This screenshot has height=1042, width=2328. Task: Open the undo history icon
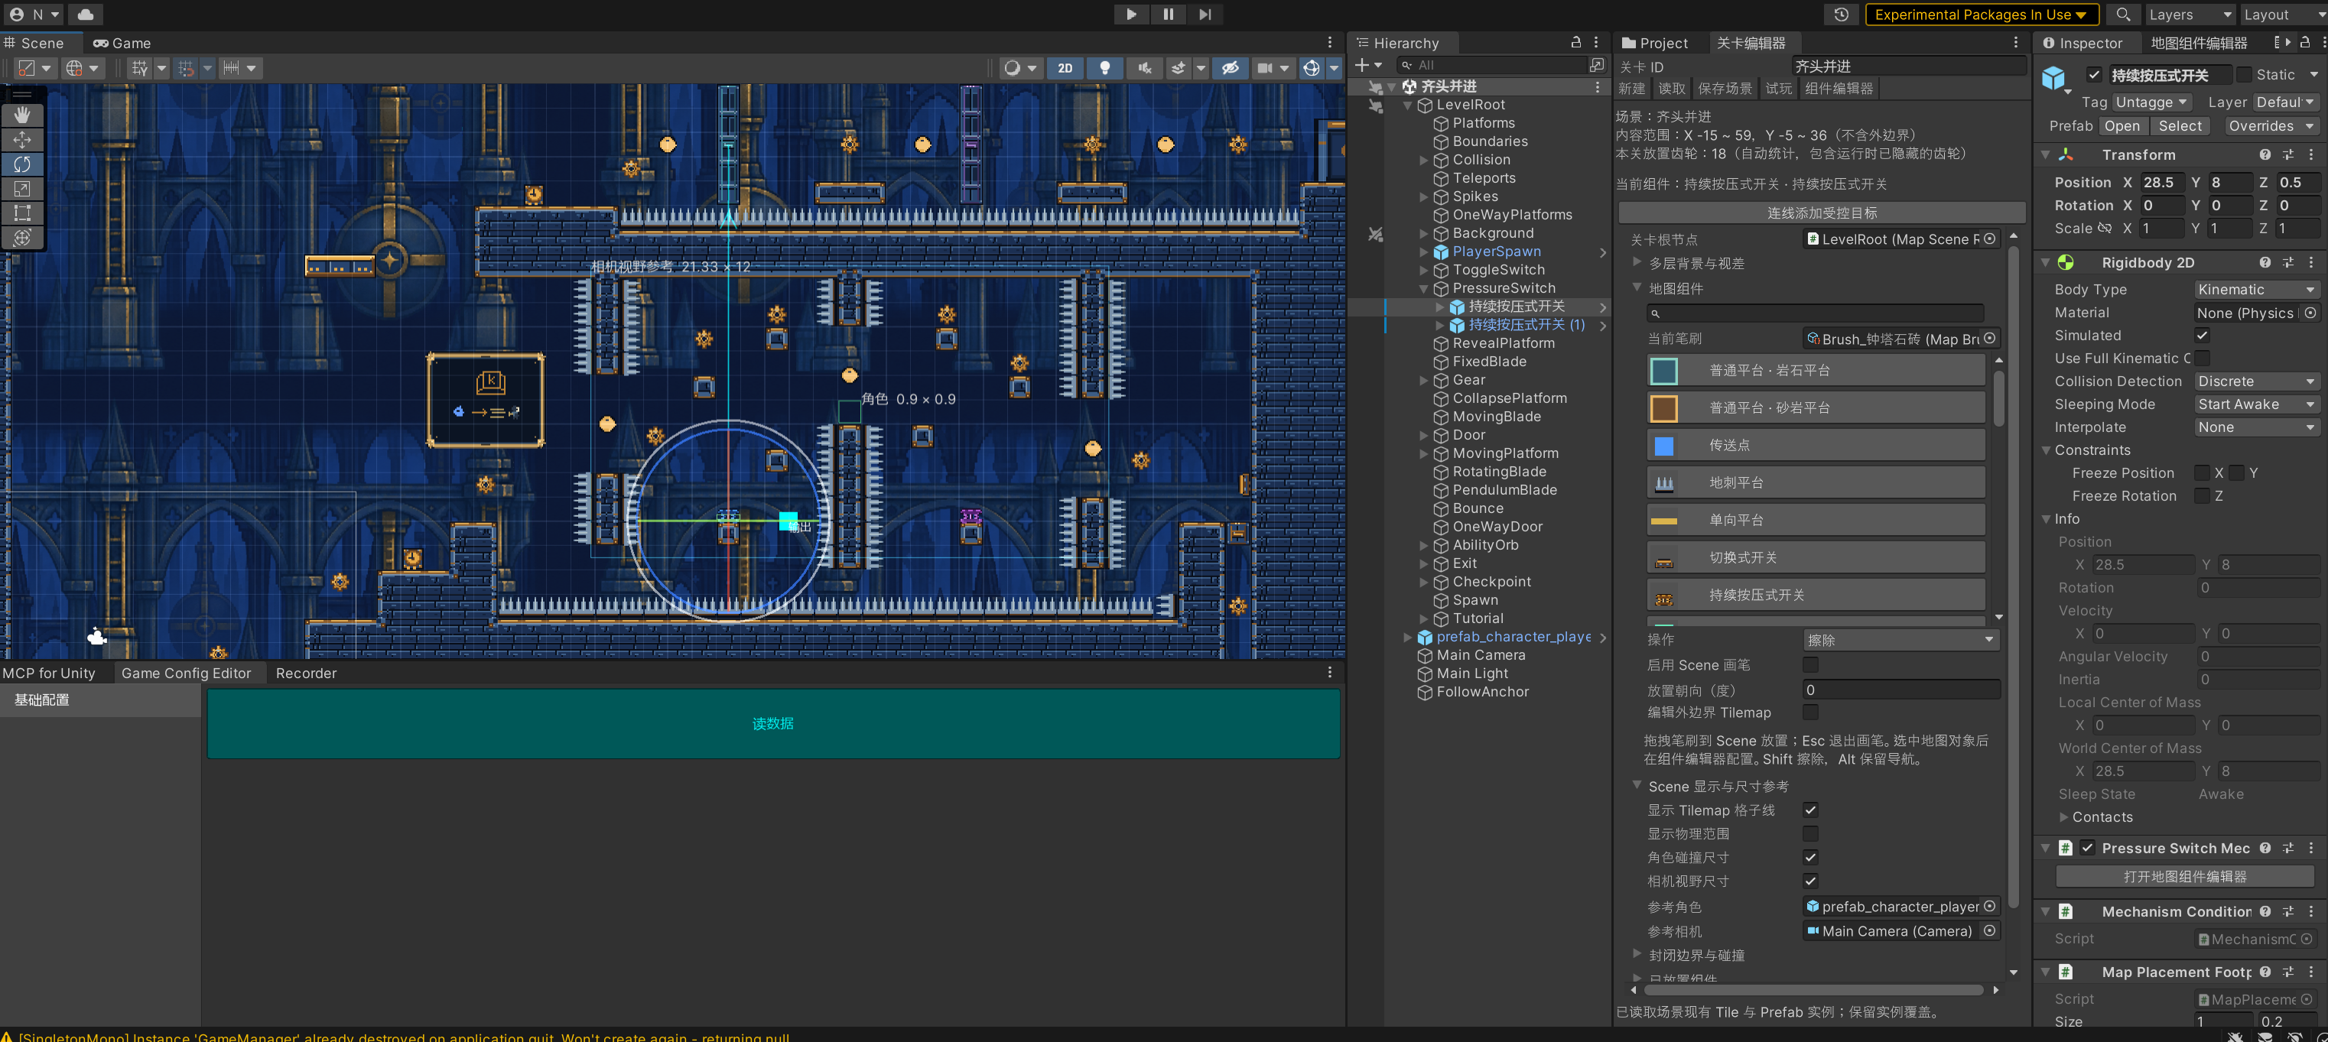click(x=1841, y=15)
